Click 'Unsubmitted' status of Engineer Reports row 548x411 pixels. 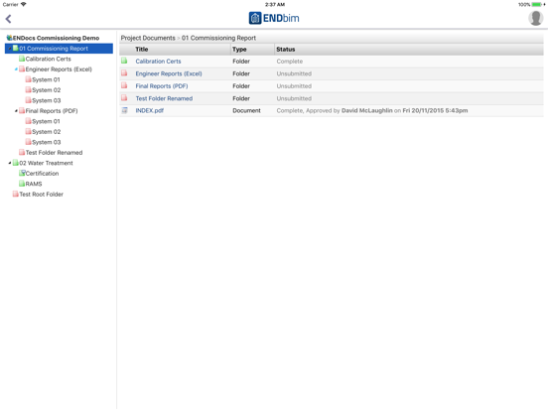coord(294,73)
